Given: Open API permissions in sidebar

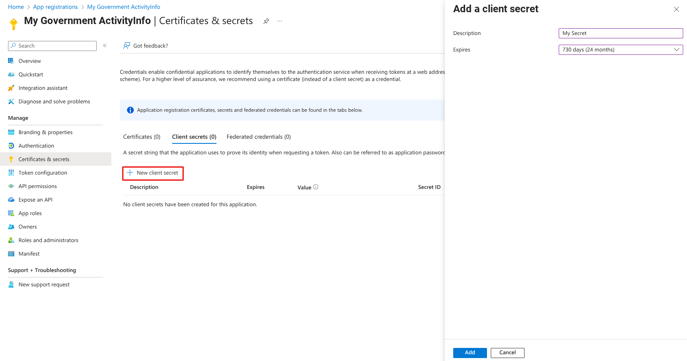Looking at the screenshot, I should 38,186.
